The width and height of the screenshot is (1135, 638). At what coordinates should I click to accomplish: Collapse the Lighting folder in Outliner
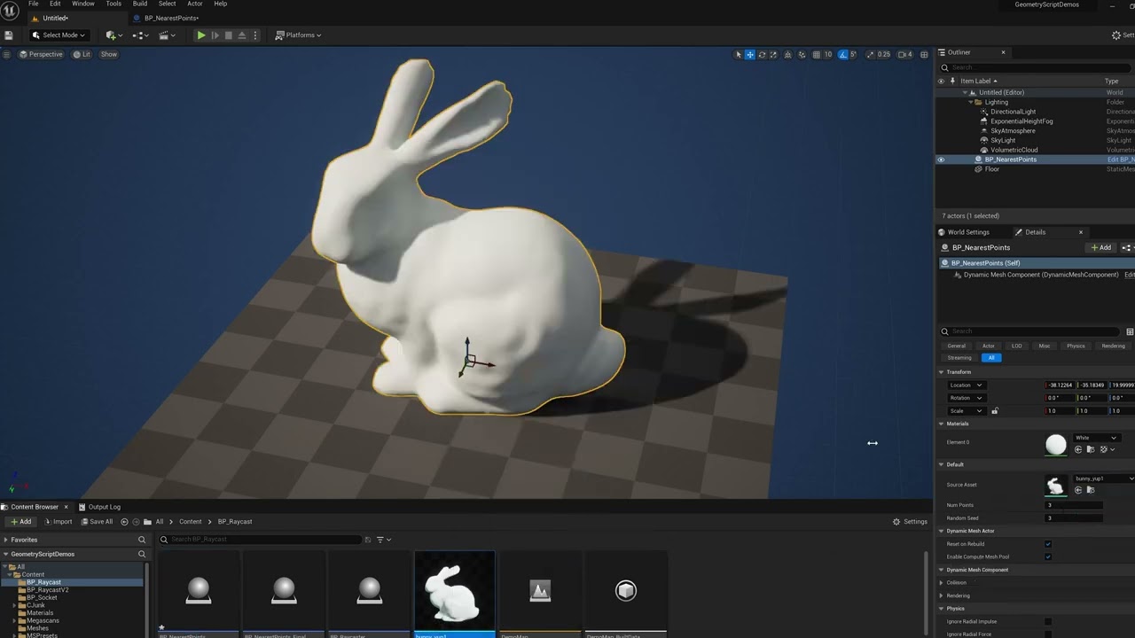click(x=970, y=102)
